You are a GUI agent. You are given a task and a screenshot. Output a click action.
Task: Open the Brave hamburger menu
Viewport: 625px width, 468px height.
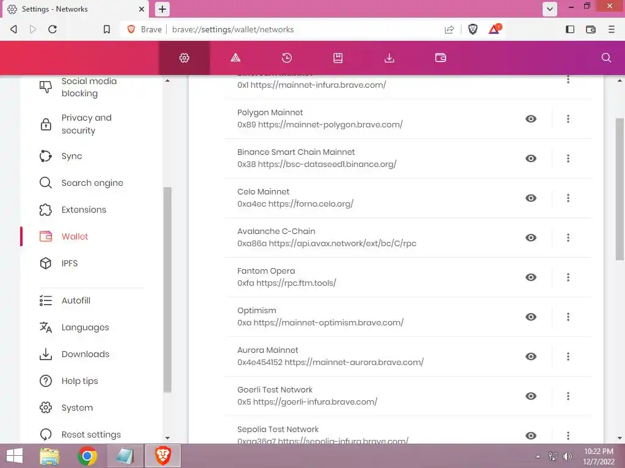point(612,29)
